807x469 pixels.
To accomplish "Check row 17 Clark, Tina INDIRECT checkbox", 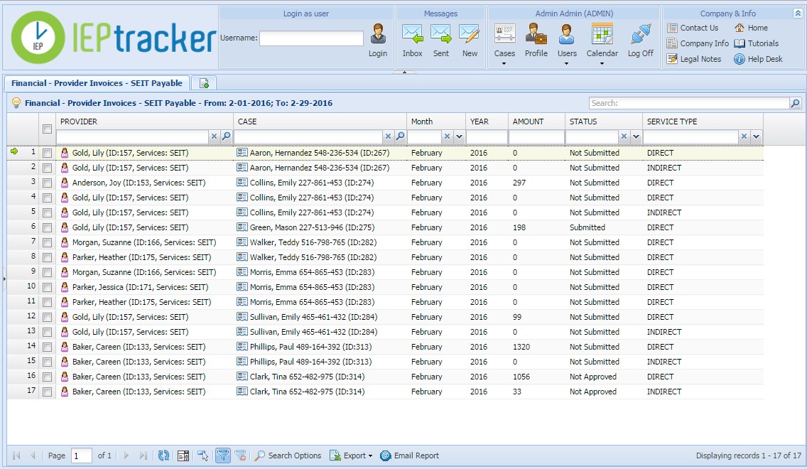I will pos(48,392).
